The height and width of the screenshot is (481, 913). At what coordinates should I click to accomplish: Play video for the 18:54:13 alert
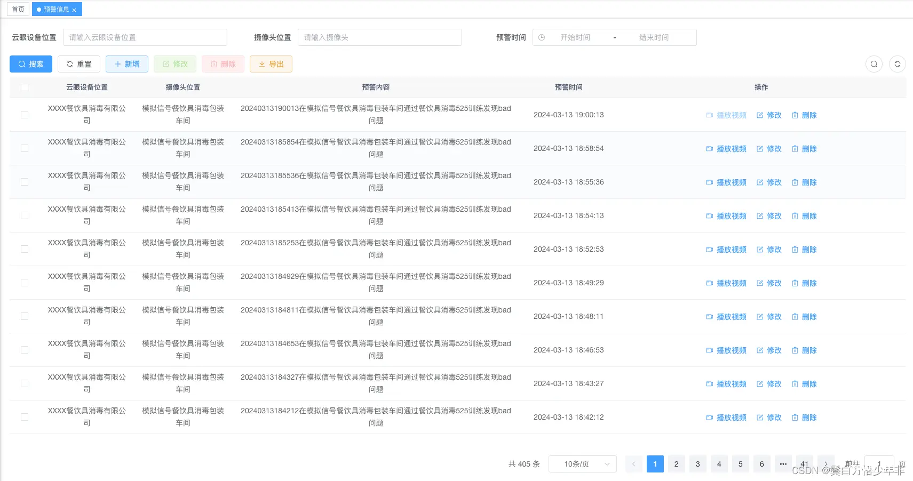726,216
